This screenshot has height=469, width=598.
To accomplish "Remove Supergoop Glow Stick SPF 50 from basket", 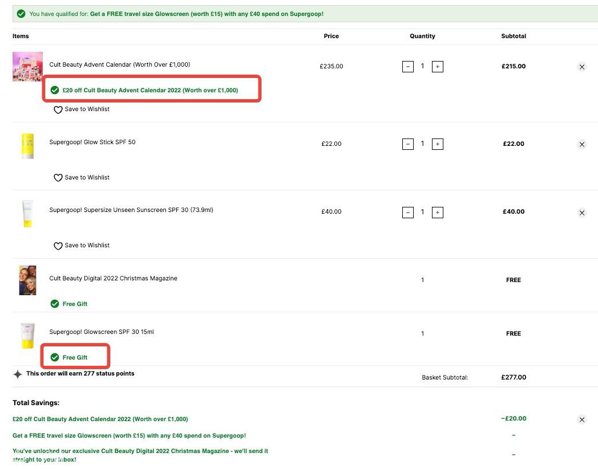I will point(581,144).
